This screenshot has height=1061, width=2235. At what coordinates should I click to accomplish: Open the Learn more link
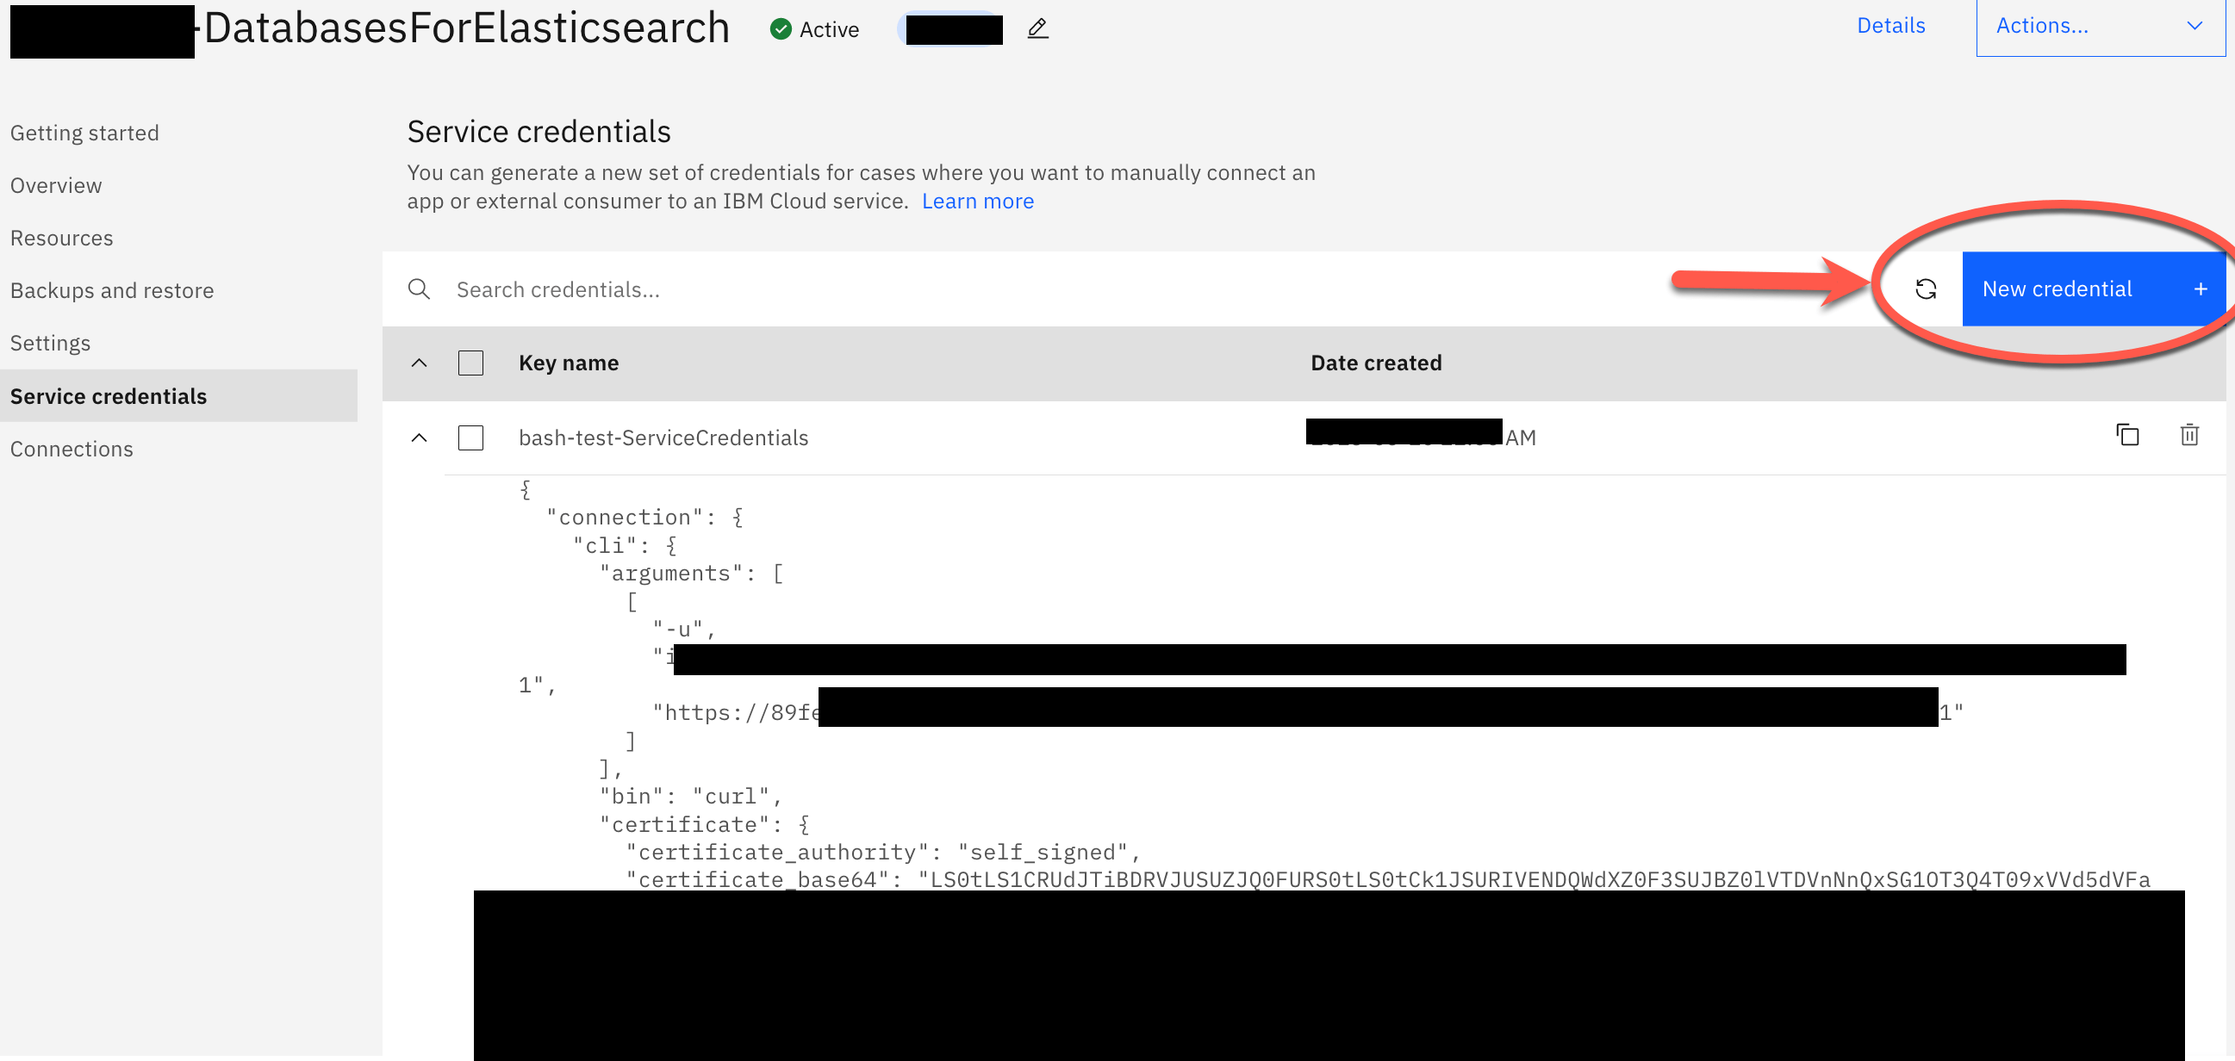click(x=978, y=201)
